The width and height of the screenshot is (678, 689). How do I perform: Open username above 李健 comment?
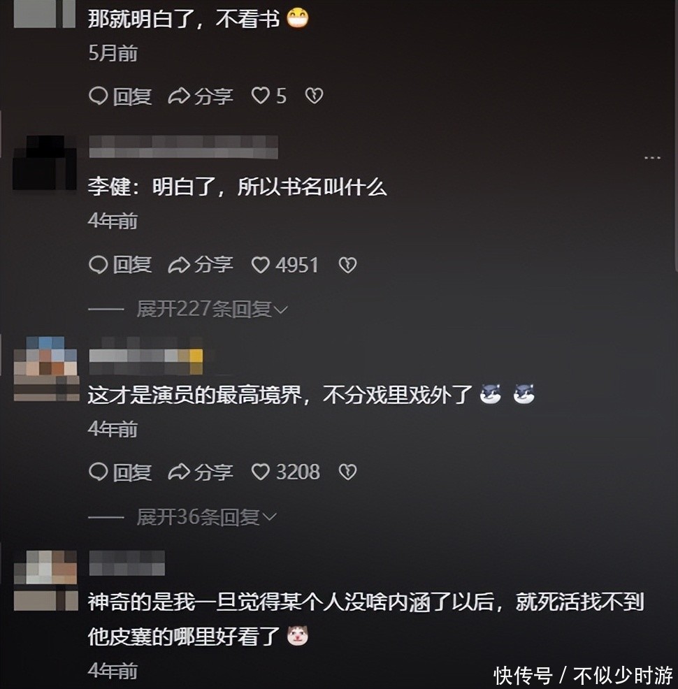pyautogui.click(x=183, y=147)
